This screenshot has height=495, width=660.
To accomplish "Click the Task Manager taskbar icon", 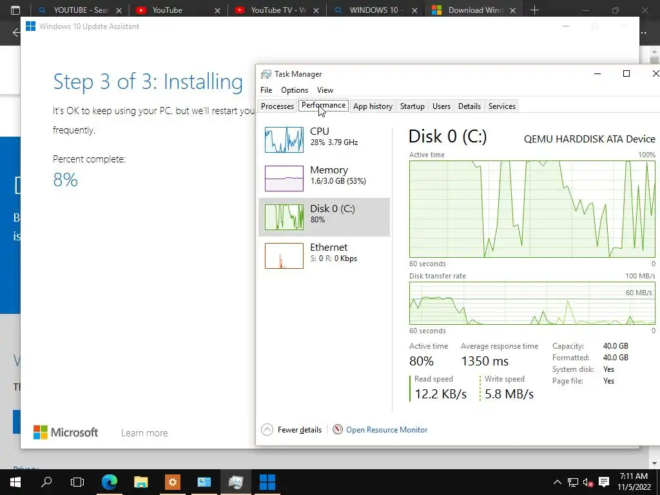I will coord(236,482).
